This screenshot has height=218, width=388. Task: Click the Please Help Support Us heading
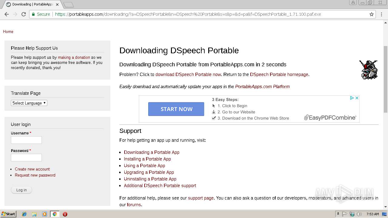34,48
